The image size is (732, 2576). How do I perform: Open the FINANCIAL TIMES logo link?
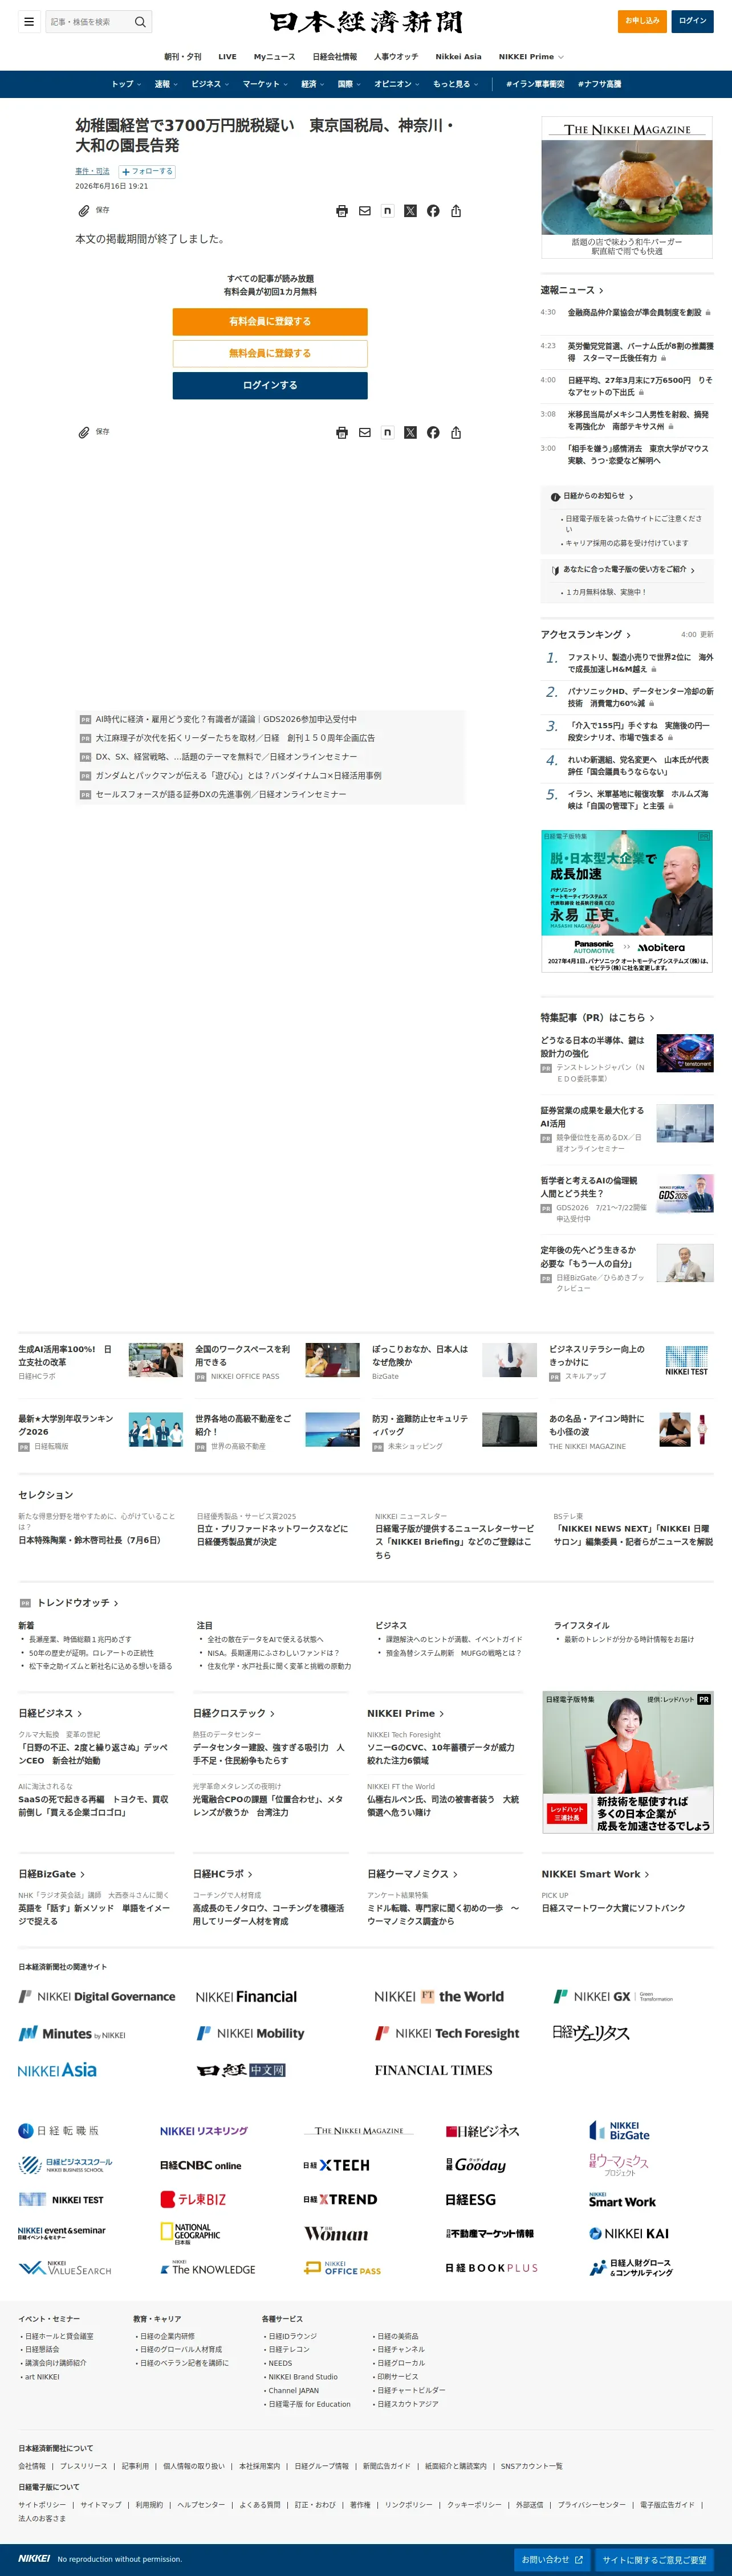pos(433,2070)
